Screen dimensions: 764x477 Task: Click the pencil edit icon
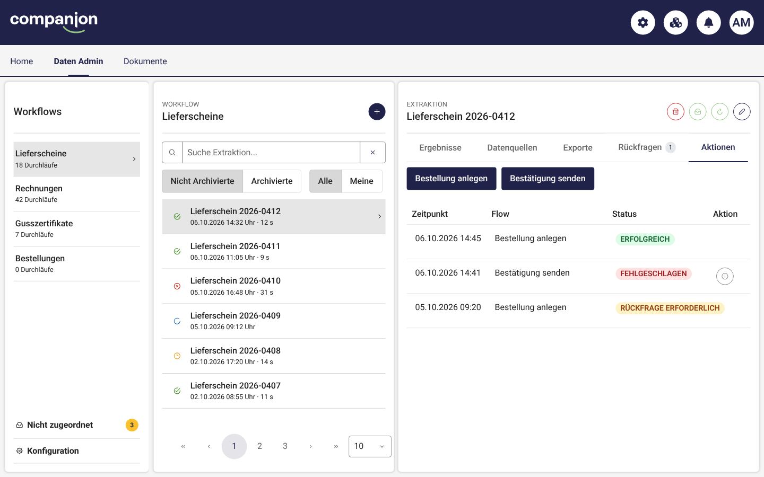click(x=742, y=112)
